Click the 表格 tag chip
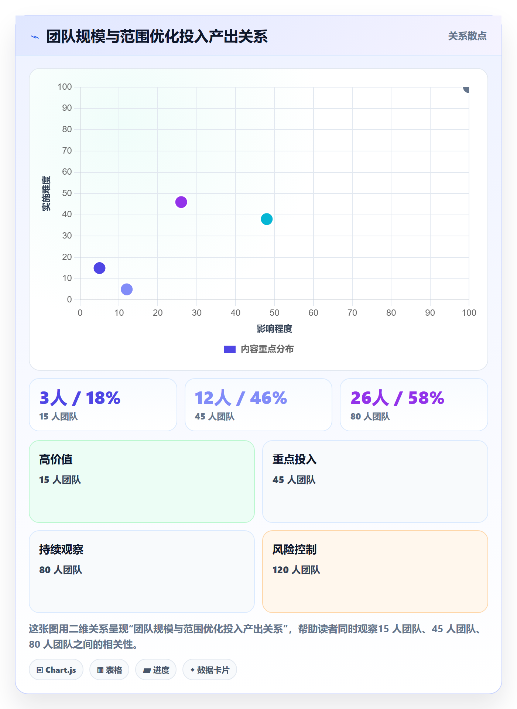Screen dimensions: 517x709 (109, 670)
